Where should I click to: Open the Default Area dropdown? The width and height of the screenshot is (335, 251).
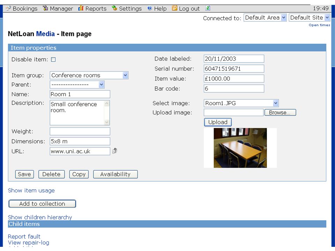(x=265, y=17)
